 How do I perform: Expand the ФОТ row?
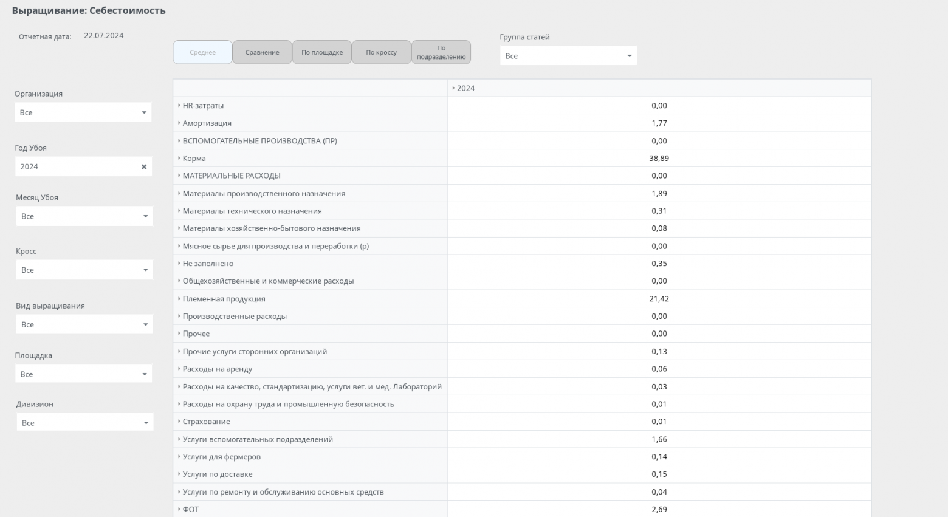click(179, 510)
